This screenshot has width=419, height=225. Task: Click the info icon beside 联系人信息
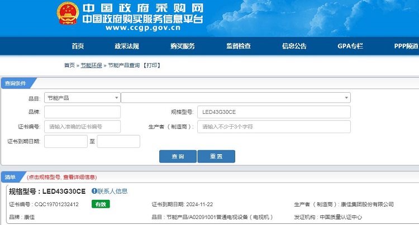(94, 191)
